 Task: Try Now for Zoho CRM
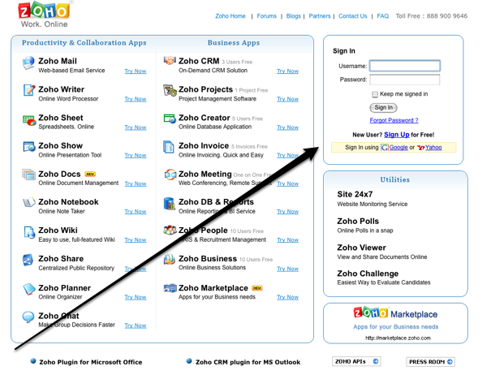pos(287,71)
